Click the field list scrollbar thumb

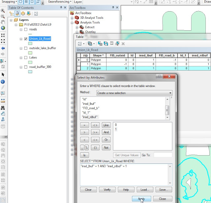click(x=167, y=110)
